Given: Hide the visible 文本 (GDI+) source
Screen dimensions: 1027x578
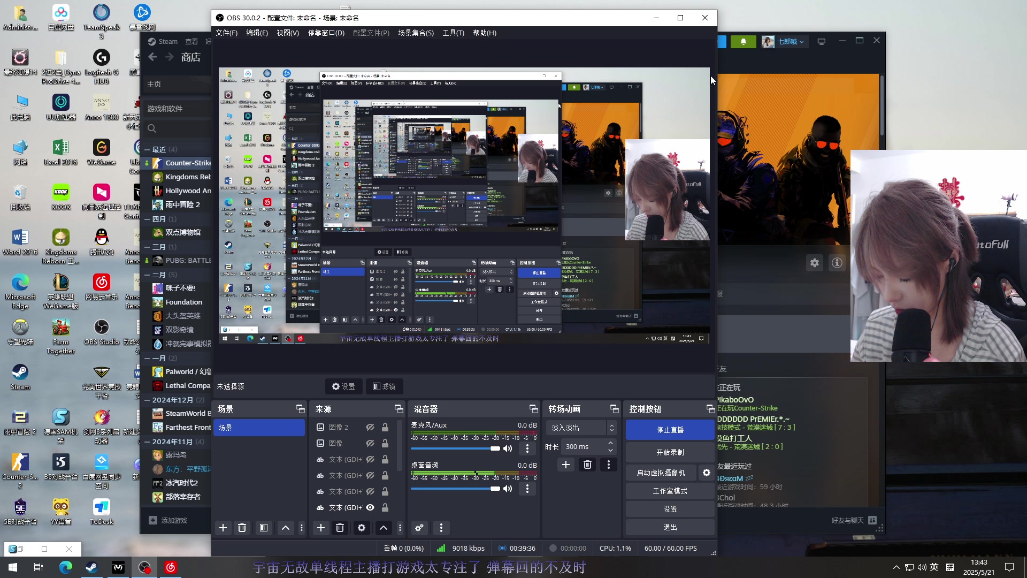Looking at the screenshot, I should (370, 507).
